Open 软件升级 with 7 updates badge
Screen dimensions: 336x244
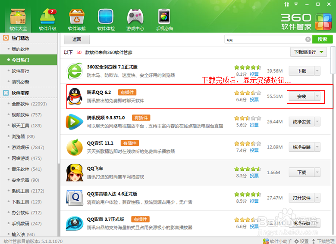(x=47, y=20)
